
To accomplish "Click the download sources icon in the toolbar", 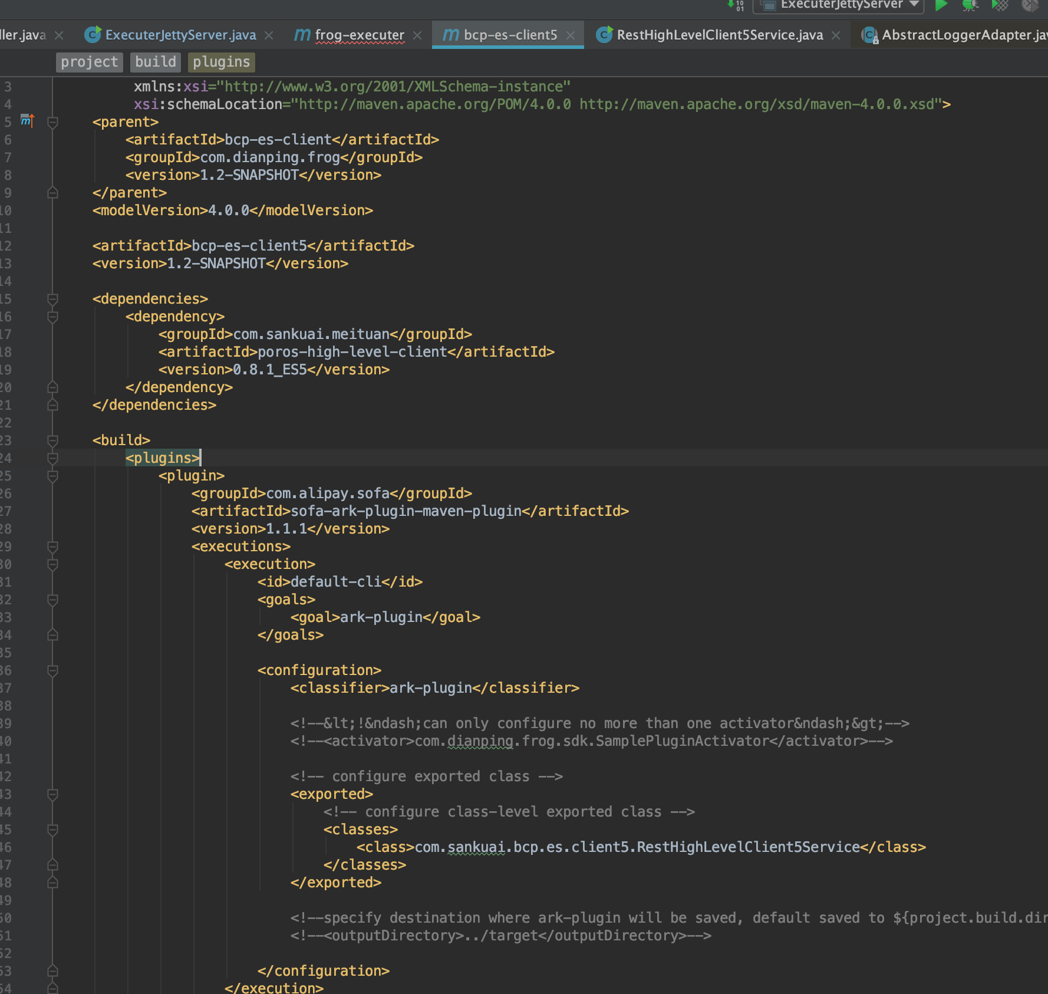I will (735, 6).
